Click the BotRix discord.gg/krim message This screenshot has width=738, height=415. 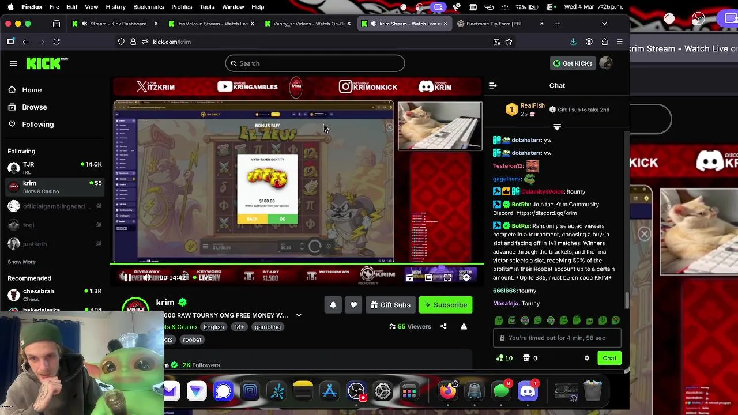[x=546, y=209]
